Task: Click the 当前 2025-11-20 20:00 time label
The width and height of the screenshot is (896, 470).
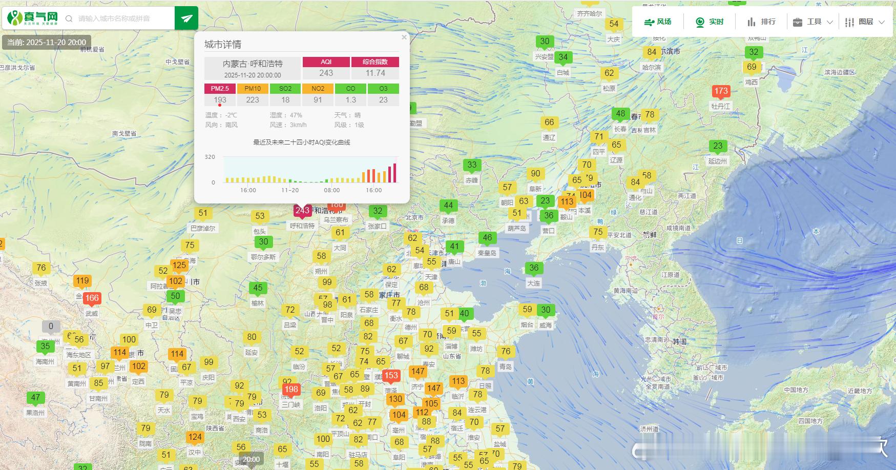Action: click(x=47, y=43)
